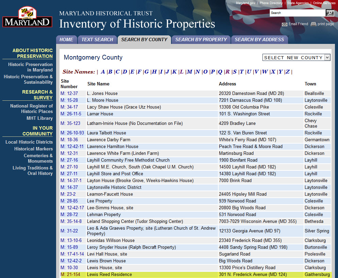The height and width of the screenshot is (278, 338).
Task: Click the Maryland state logo
Action: point(27,17)
